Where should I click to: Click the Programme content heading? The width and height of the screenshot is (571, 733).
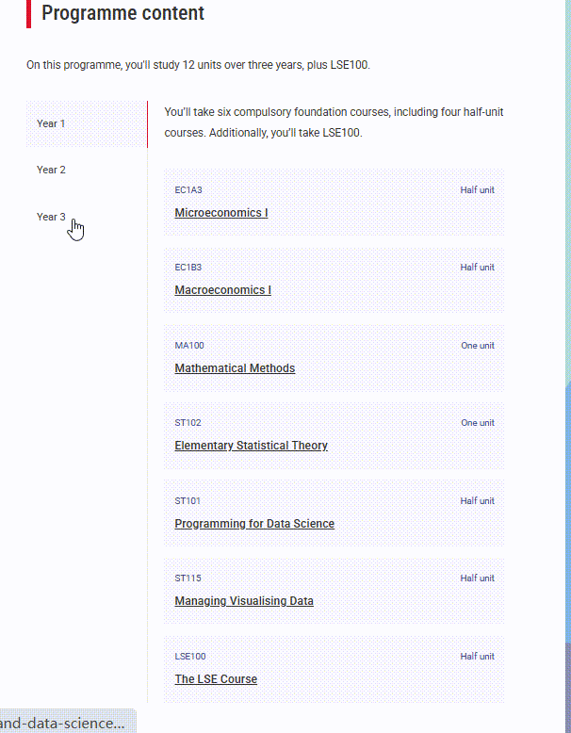pyautogui.click(x=123, y=13)
